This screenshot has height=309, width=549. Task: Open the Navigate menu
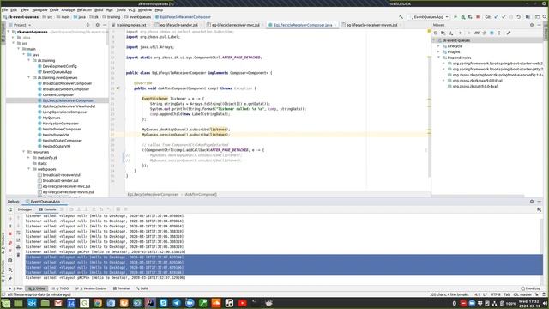pos(39,10)
